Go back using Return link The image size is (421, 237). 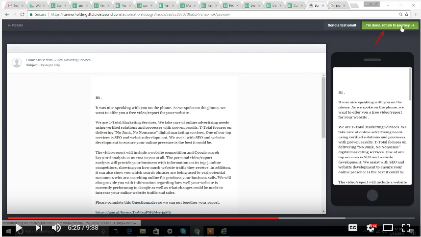[16, 25]
